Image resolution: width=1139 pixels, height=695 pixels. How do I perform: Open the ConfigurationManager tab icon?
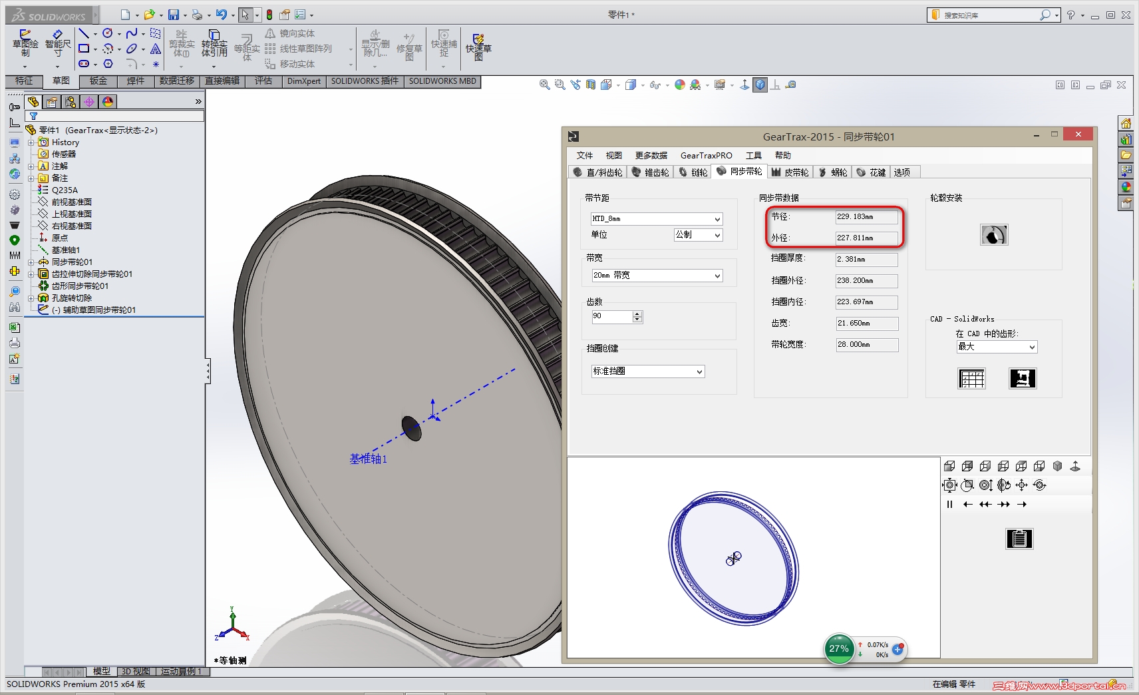(71, 102)
